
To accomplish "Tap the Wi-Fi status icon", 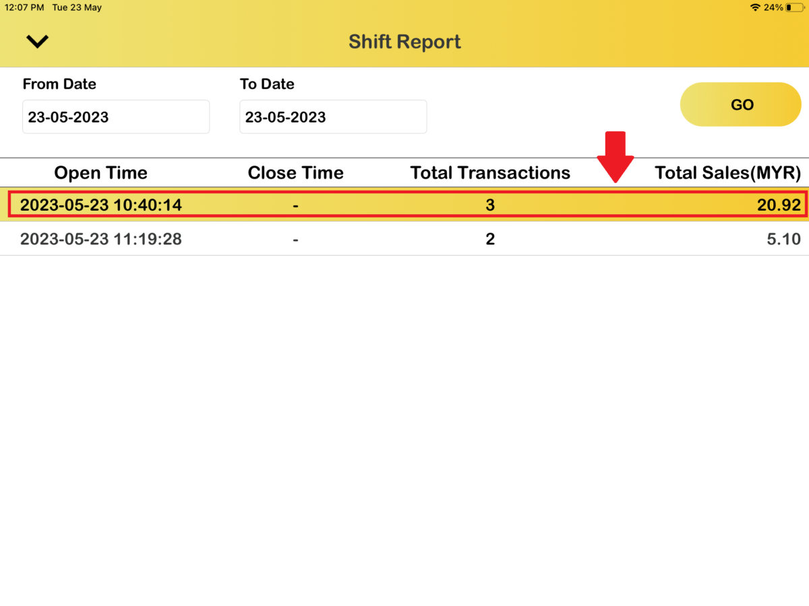I will point(756,8).
